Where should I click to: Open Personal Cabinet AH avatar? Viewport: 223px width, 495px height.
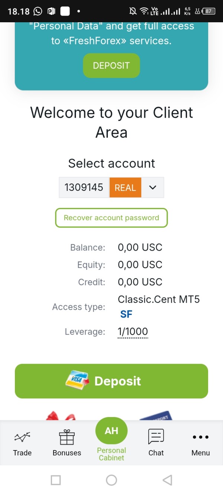coord(111,431)
